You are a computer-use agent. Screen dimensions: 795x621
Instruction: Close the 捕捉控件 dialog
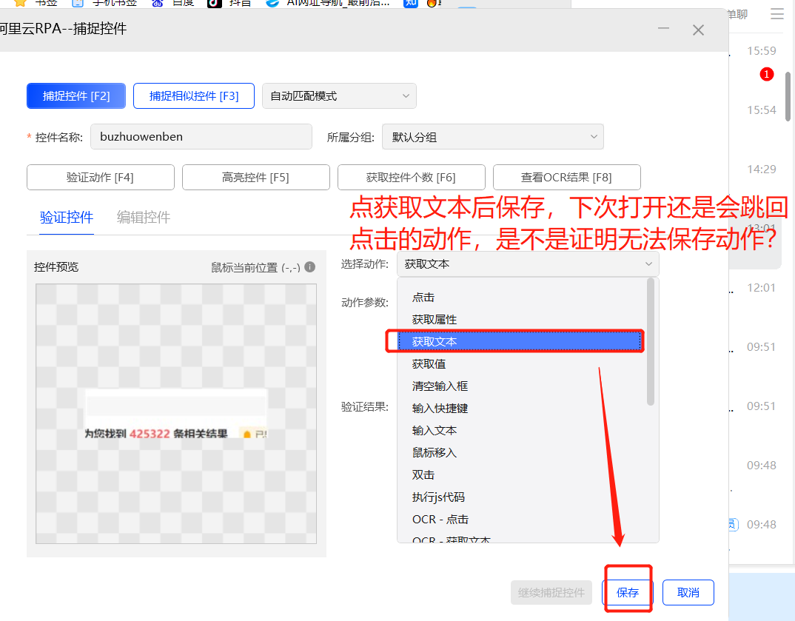[x=698, y=30]
